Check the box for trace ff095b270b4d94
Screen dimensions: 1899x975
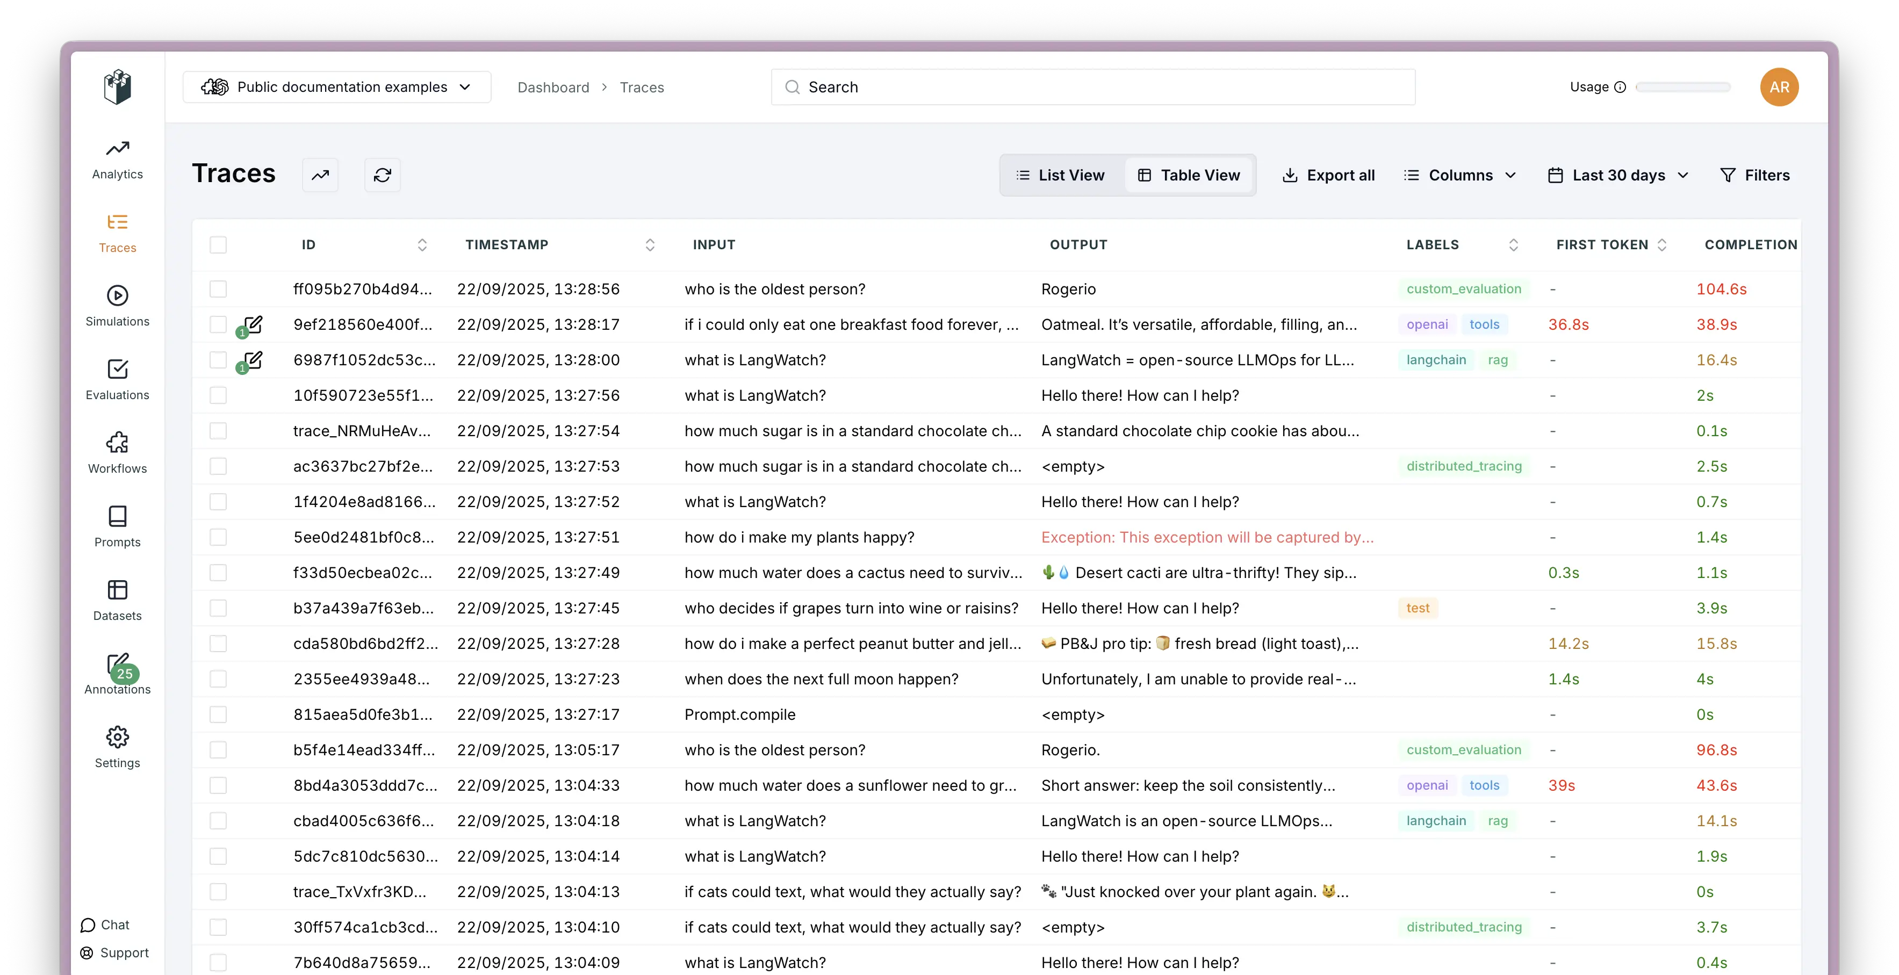pyautogui.click(x=218, y=289)
